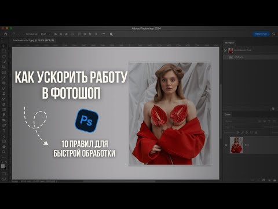
Task: Select the Crop tool
Action: tap(3, 67)
